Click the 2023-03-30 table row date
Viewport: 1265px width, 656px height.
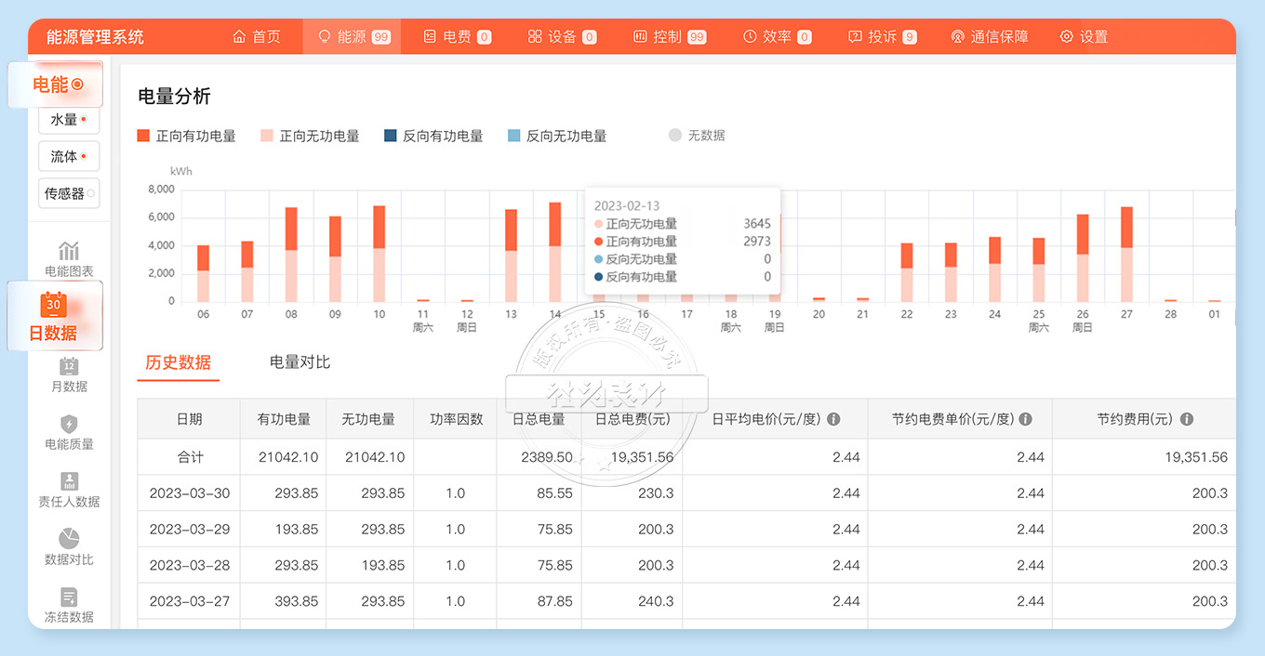point(189,493)
